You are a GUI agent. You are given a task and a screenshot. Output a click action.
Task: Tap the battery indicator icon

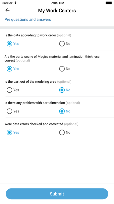click(109, 3)
